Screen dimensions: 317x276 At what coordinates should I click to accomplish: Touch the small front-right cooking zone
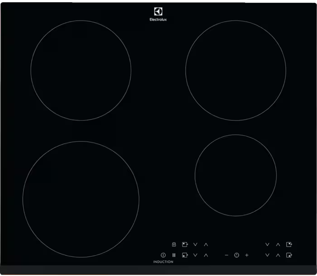[236, 176]
